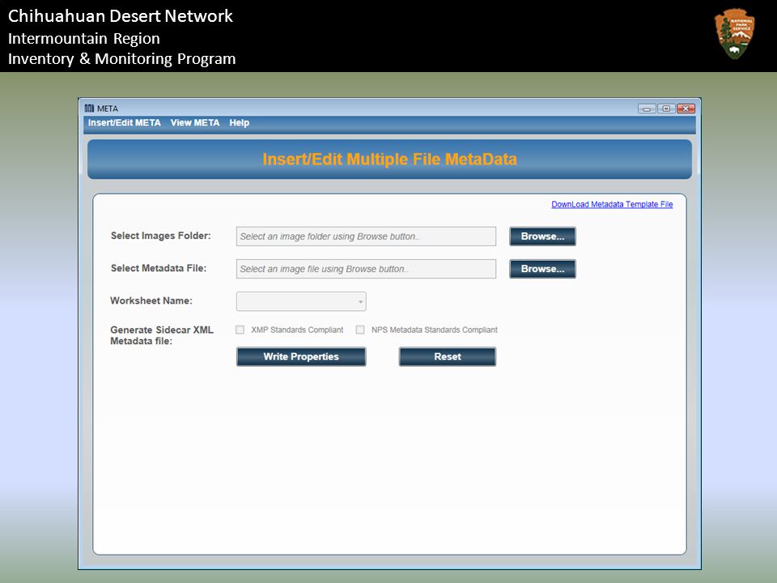The height and width of the screenshot is (583, 777).
Task: Click the National Park Service arrowhead logo
Action: [736, 33]
